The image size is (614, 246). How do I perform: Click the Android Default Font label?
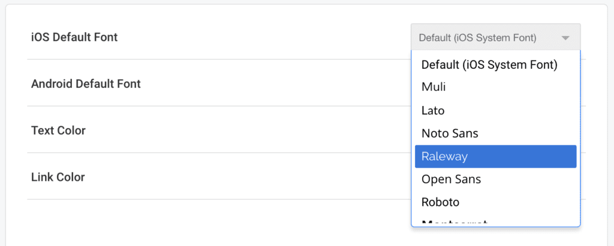click(86, 84)
